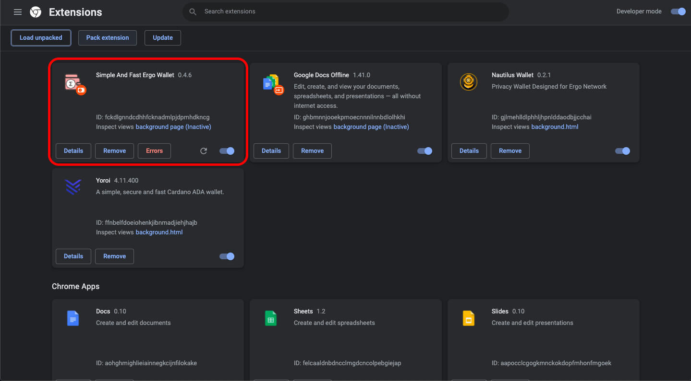Screen dimensions: 691x381
Task: Click the Load unpacked button
Action: 41,38
